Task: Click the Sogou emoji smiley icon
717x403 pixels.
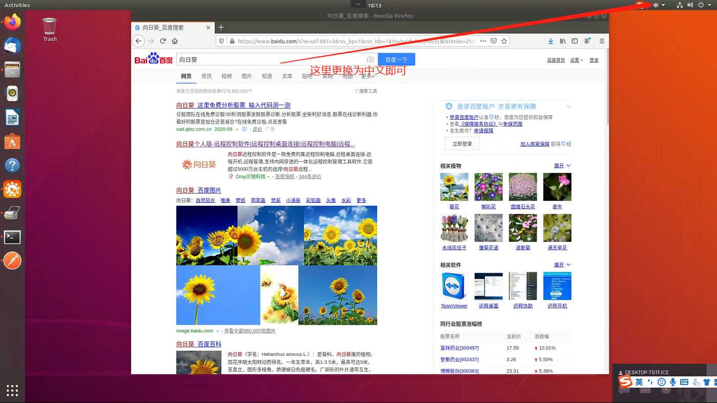Action: (x=662, y=382)
